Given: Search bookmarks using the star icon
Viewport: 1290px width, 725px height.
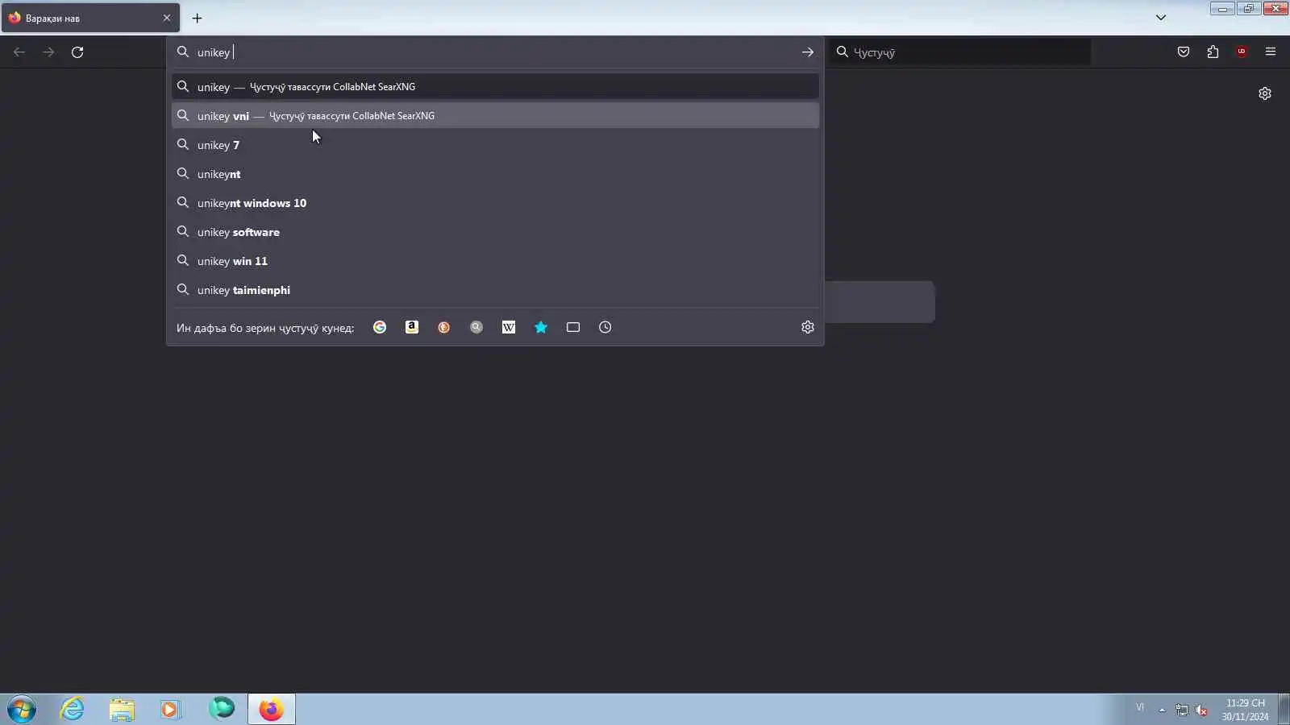Looking at the screenshot, I should [x=541, y=327].
